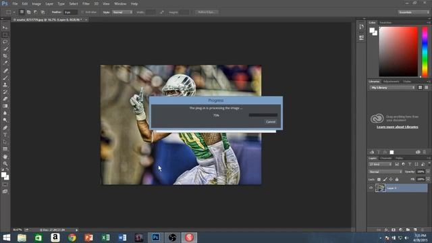This screenshot has height=243, width=432.
Task: Select the Quick Selection tool
Action: pyautogui.click(x=5, y=49)
